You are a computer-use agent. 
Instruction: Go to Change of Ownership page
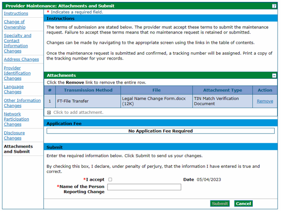coord(14,25)
